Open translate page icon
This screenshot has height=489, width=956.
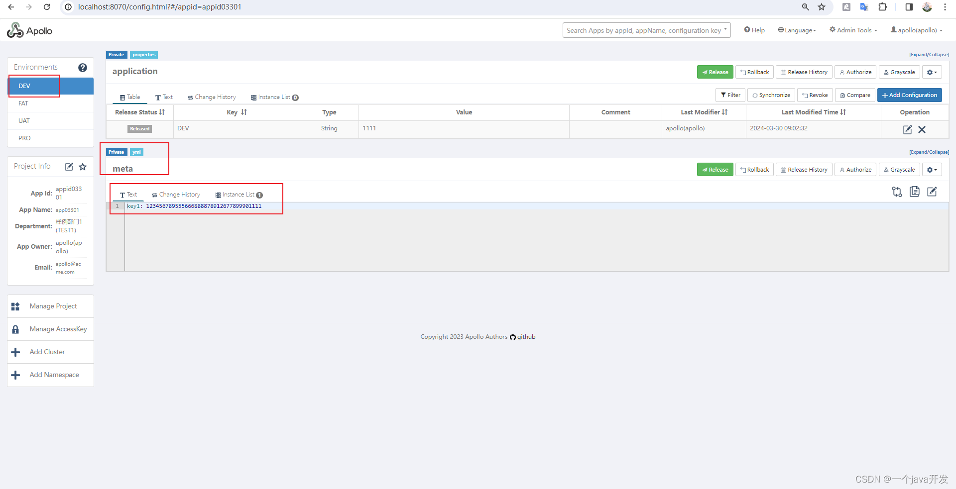864,7
